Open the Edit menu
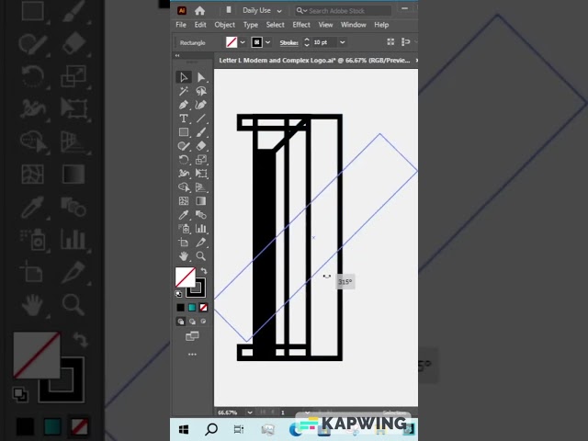Viewport: 588px width, 441px height. coord(200,25)
